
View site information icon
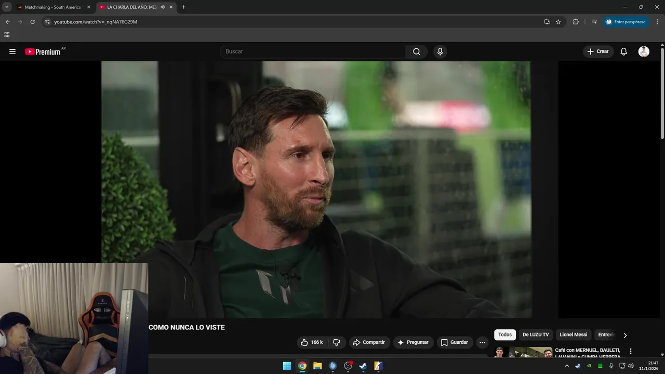[x=47, y=22]
